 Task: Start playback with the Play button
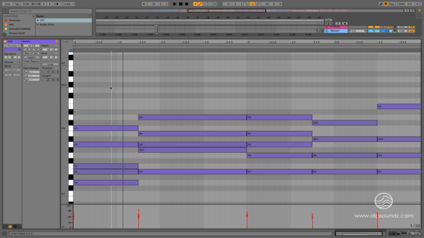[x=174, y=4]
